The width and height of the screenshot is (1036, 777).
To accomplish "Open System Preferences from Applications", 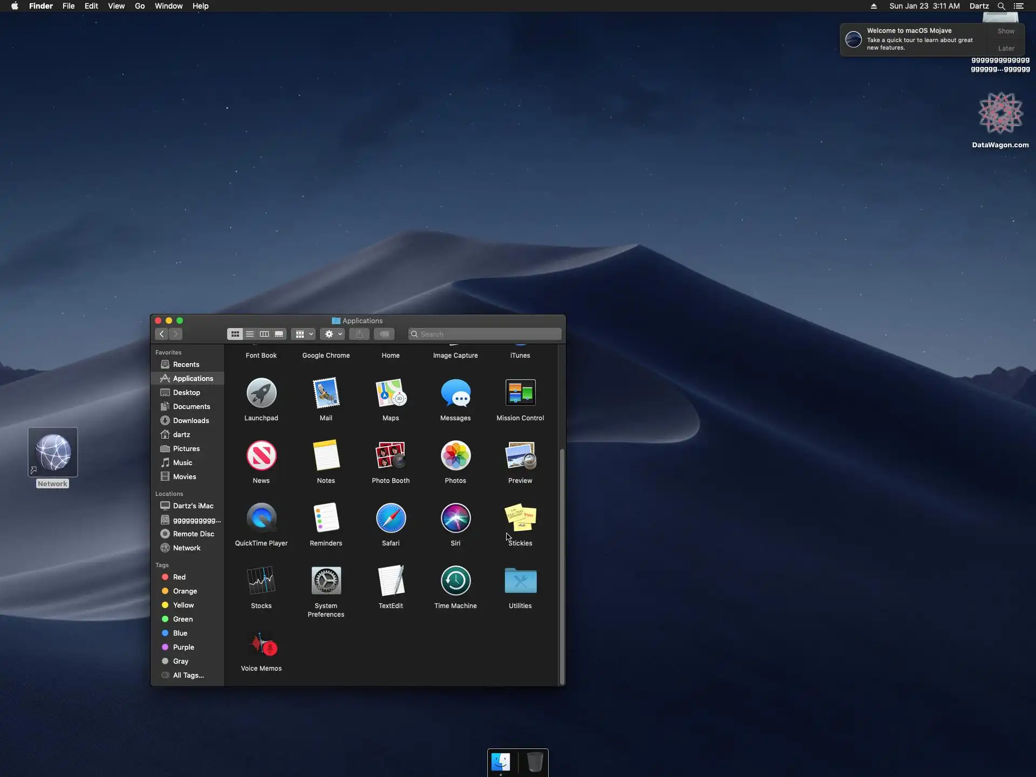I will tap(326, 581).
